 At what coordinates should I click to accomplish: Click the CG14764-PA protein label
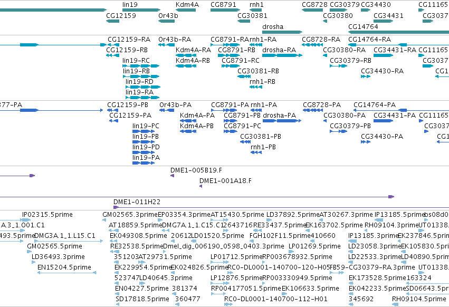[375, 105]
